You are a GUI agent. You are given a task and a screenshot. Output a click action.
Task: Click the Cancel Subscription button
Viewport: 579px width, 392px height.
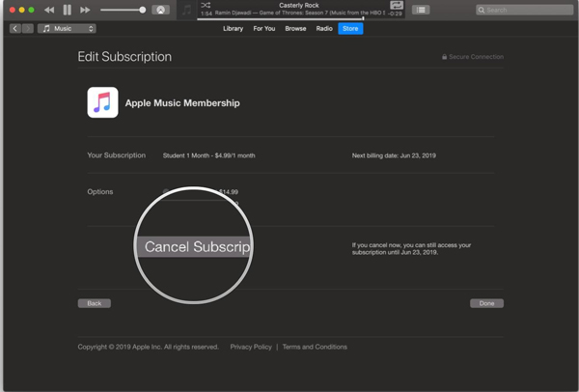pyautogui.click(x=194, y=246)
